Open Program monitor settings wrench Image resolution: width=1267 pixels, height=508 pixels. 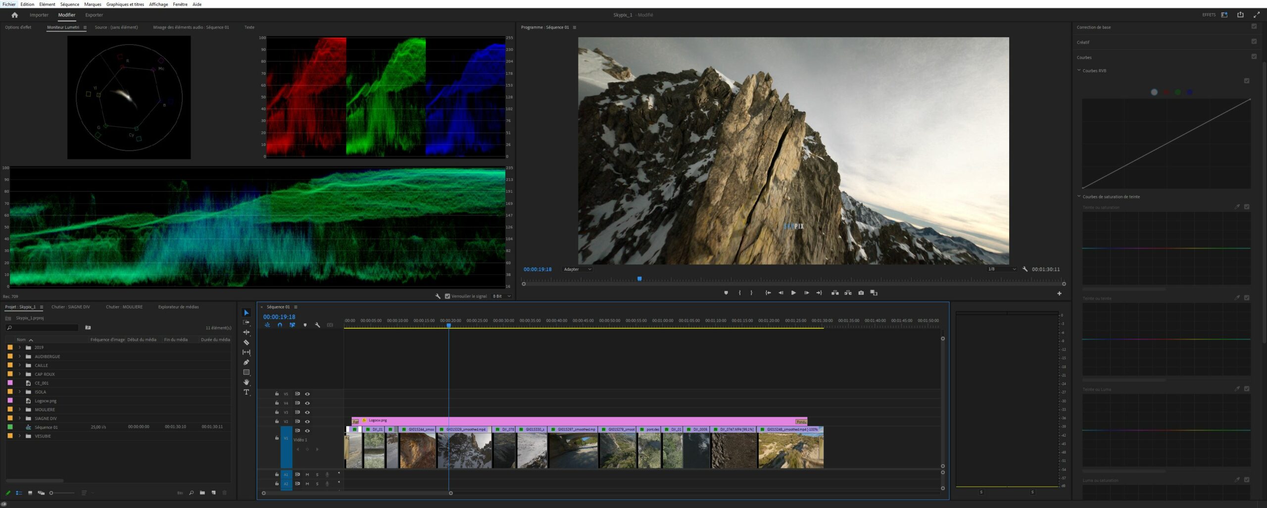tap(1025, 269)
